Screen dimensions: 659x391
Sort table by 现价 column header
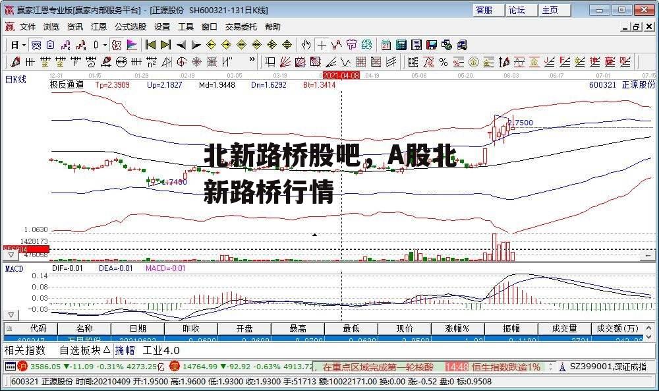(405, 328)
